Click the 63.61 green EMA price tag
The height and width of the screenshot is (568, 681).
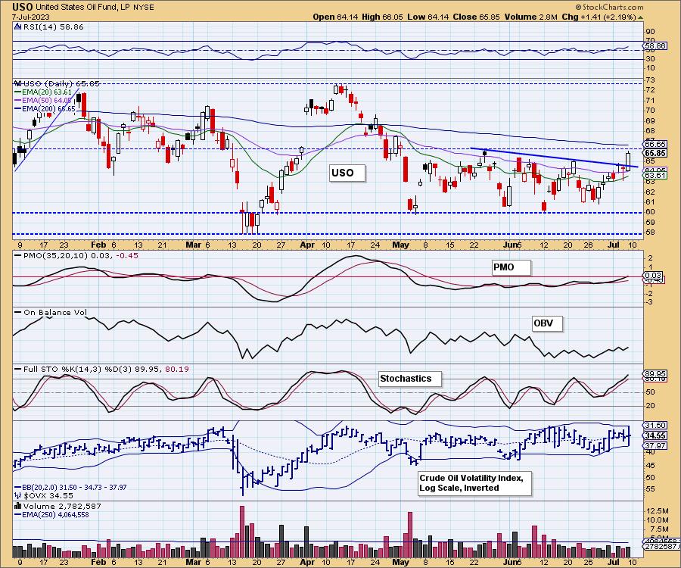coord(655,175)
